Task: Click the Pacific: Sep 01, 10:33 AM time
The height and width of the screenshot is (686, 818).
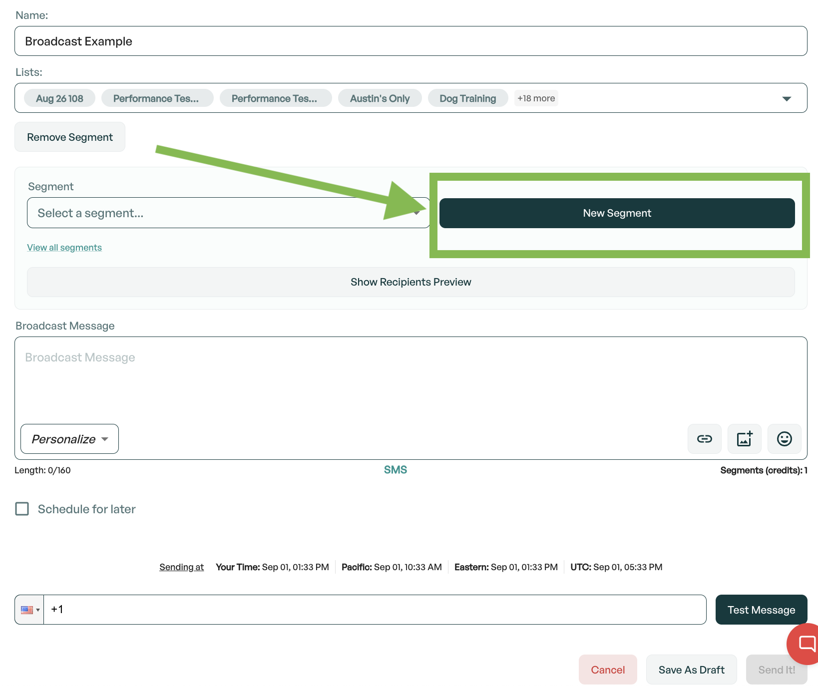Action: [392, 567]
